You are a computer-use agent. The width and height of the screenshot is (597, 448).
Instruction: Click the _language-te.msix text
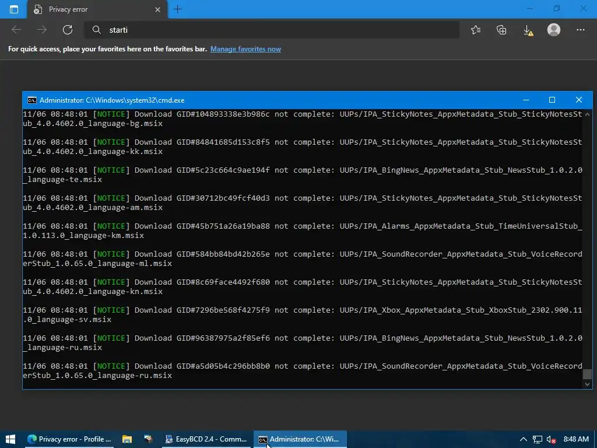click(62, 180)
